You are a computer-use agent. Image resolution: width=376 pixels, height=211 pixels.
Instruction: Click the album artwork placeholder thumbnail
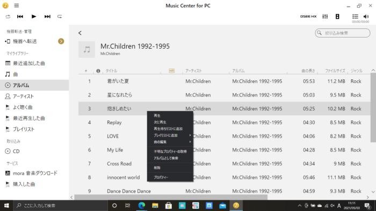86,49
